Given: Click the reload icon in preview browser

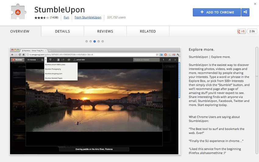Looking at the screenshot, I should click(20, 55).
